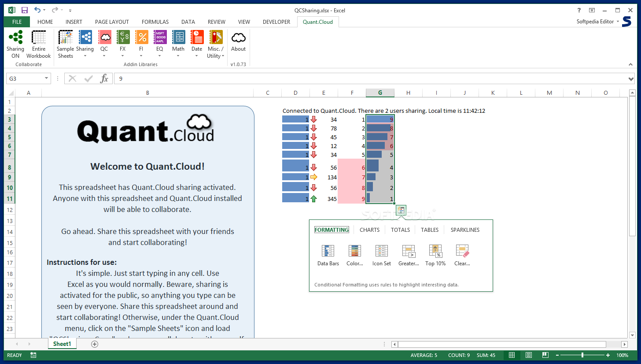Click the Undo icon
Viewport: 641px width, 364px height.
tap(37, 10)
